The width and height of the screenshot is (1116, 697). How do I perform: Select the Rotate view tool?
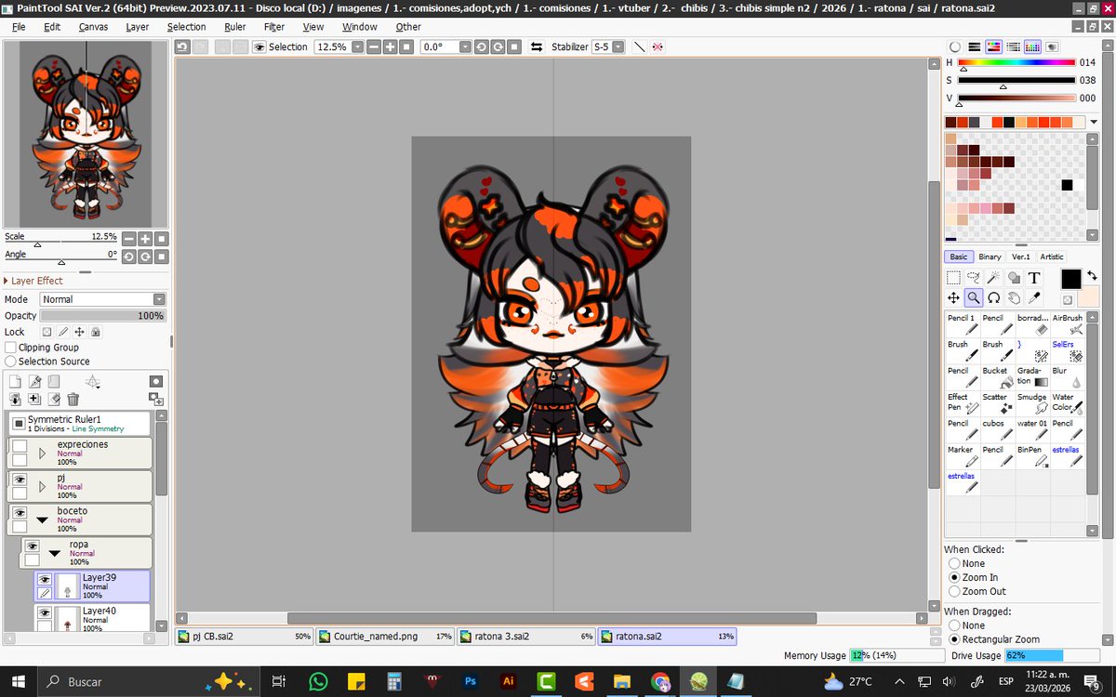pyautogui.click(x=994, y=297)
